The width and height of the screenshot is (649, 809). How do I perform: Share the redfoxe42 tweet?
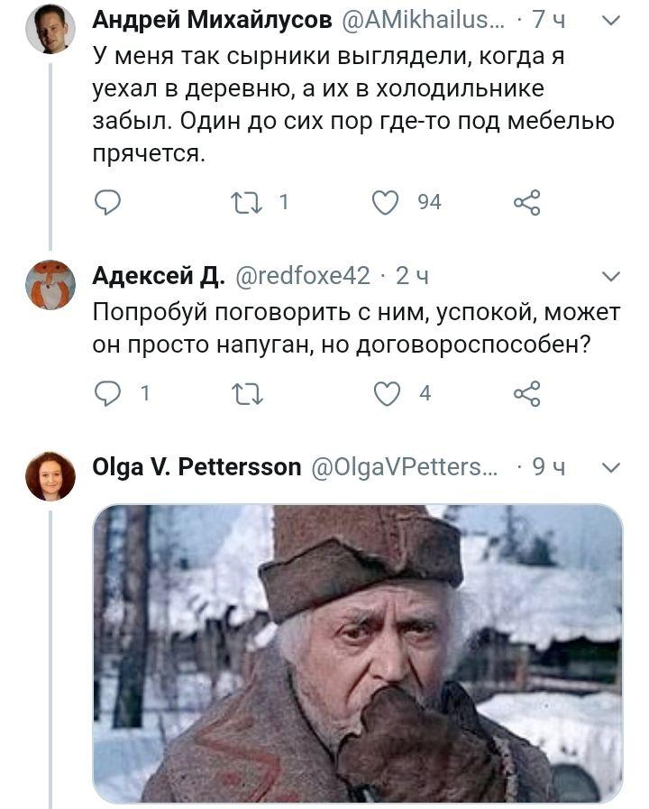pos(526,393)
